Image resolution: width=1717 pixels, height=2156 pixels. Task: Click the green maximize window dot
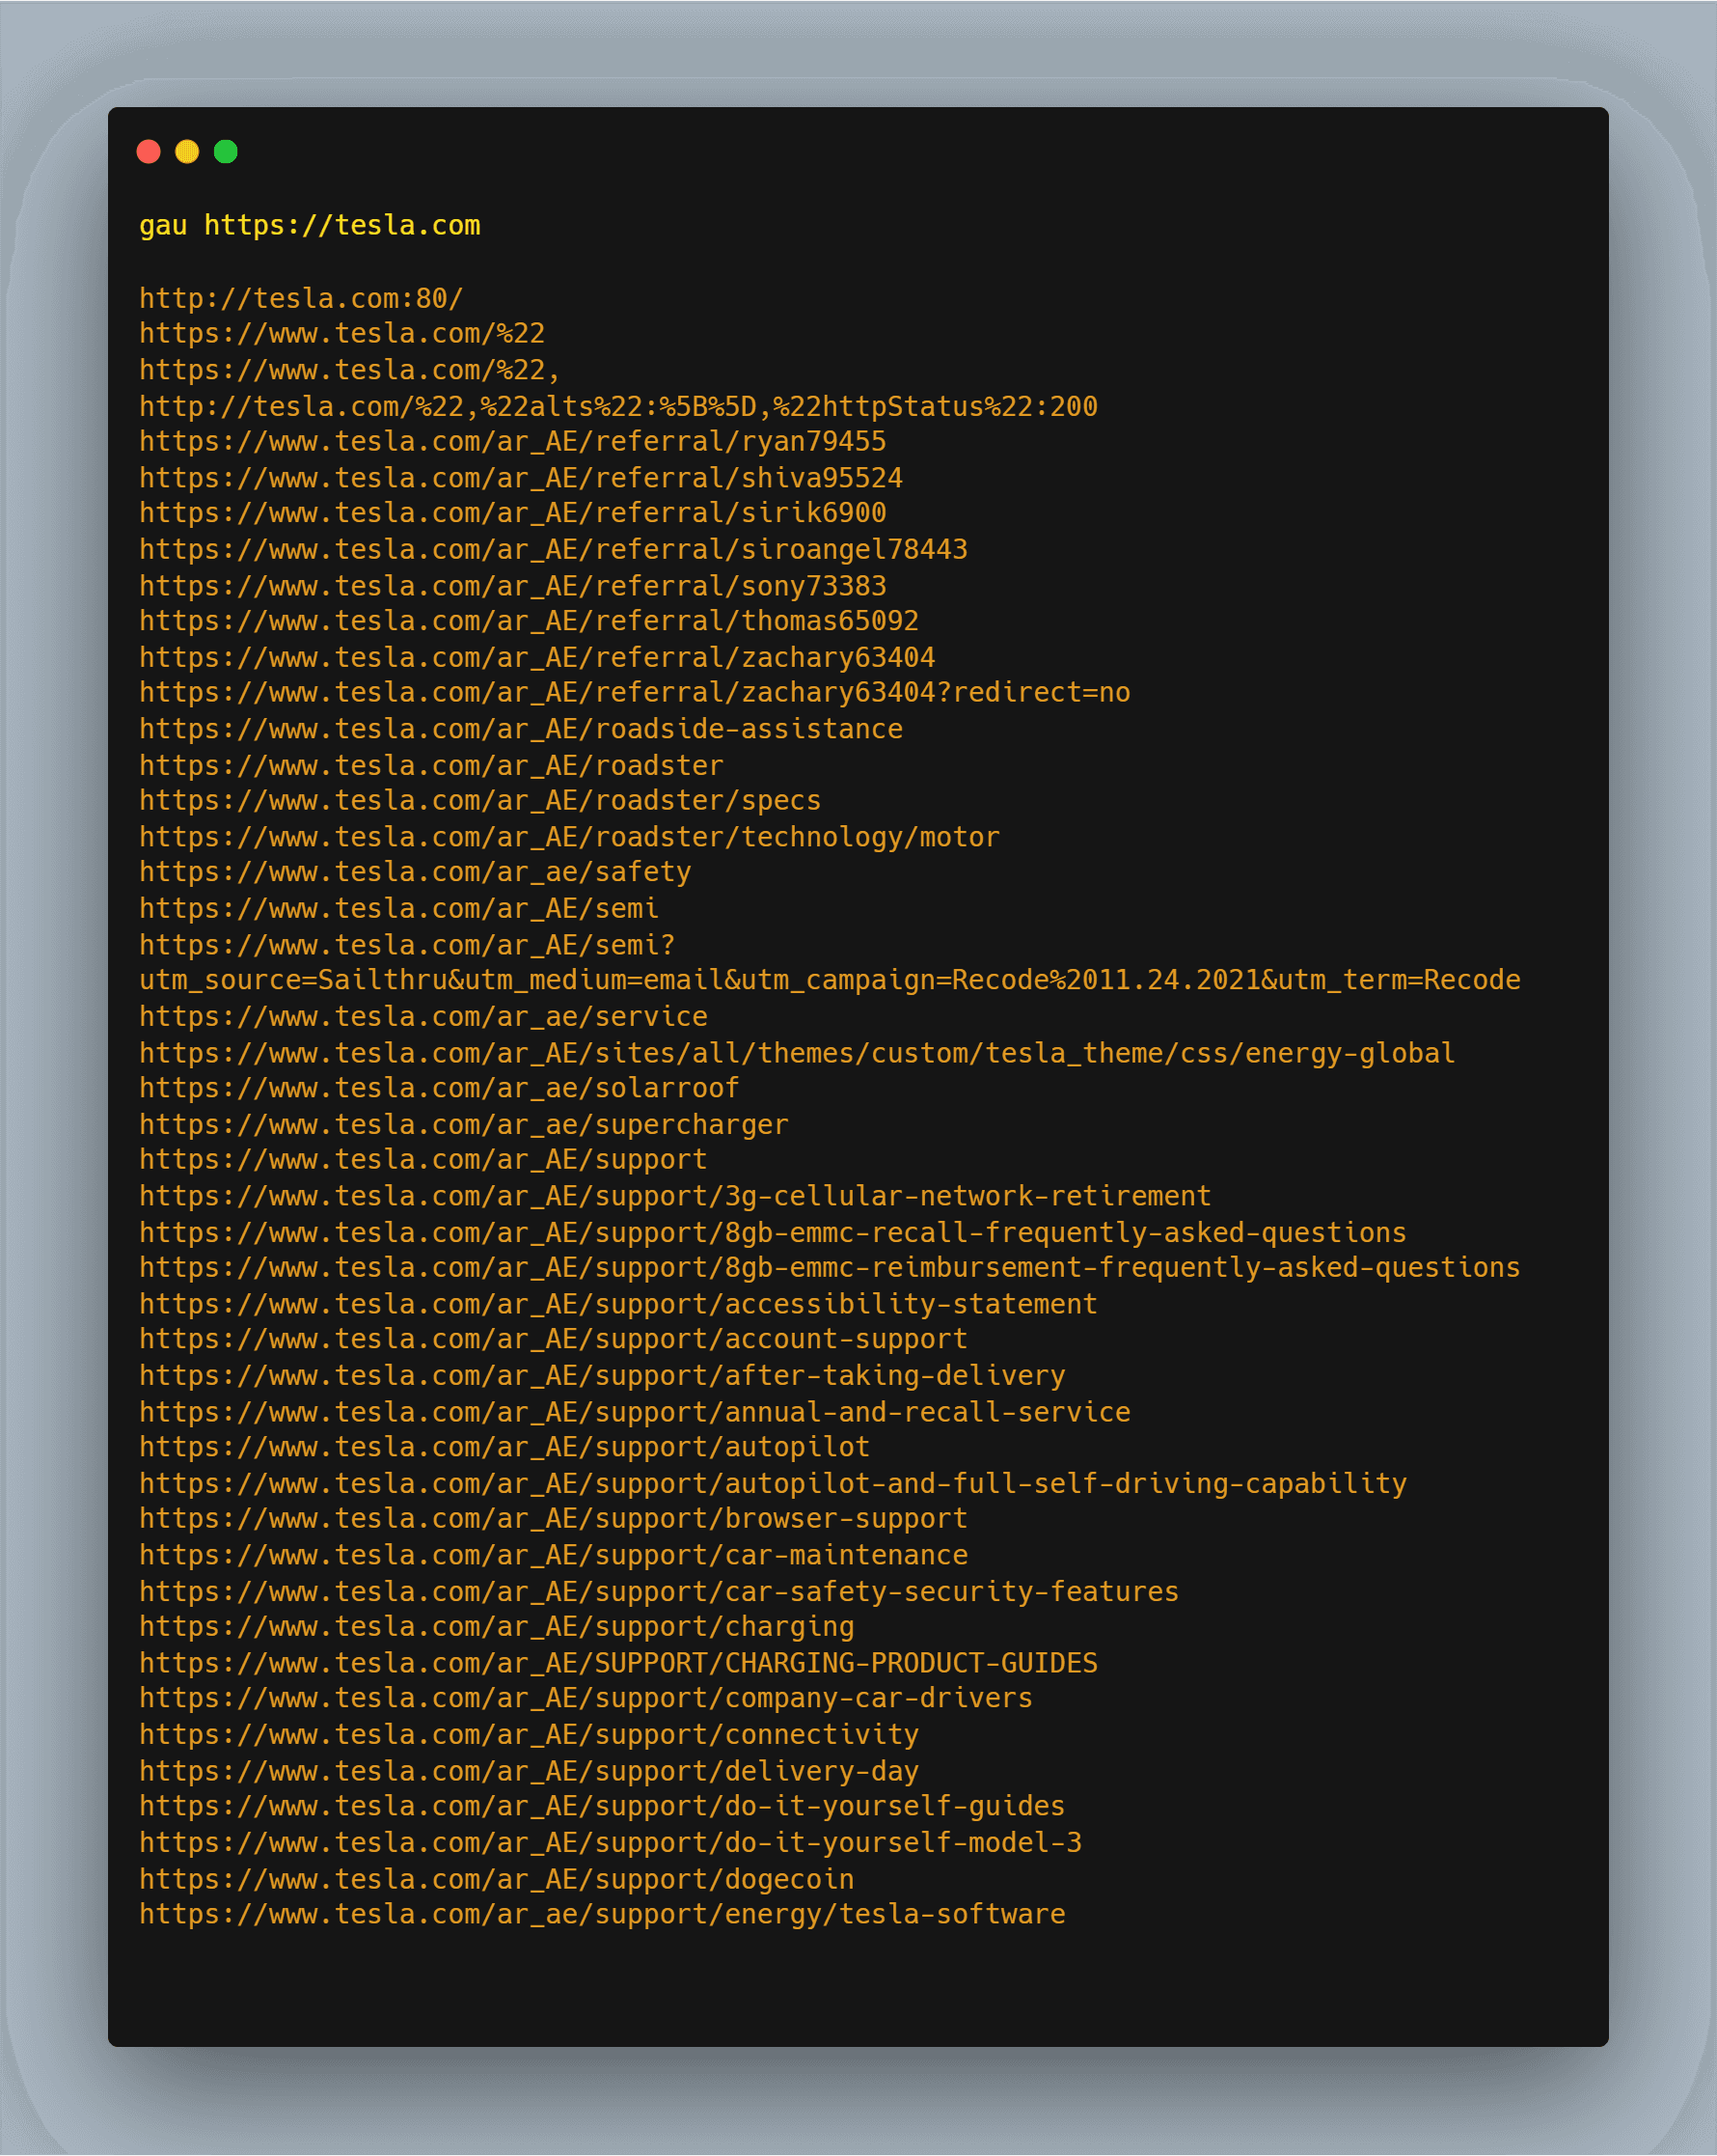(x=226, y=151)
